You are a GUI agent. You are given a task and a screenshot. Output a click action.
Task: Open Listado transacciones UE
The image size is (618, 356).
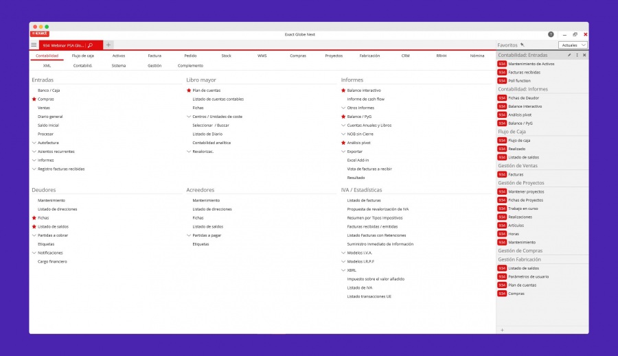coord(369,296)
